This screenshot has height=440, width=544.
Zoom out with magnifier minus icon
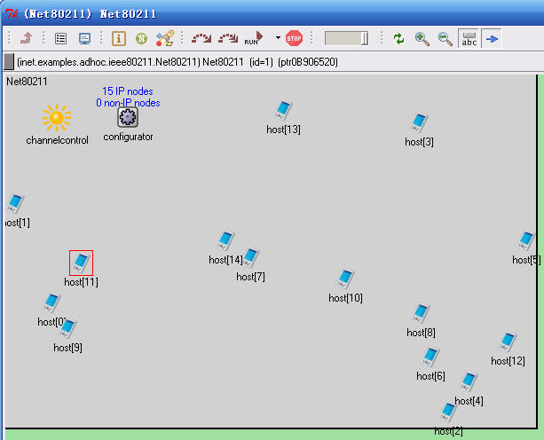click(x=445, y=38)
